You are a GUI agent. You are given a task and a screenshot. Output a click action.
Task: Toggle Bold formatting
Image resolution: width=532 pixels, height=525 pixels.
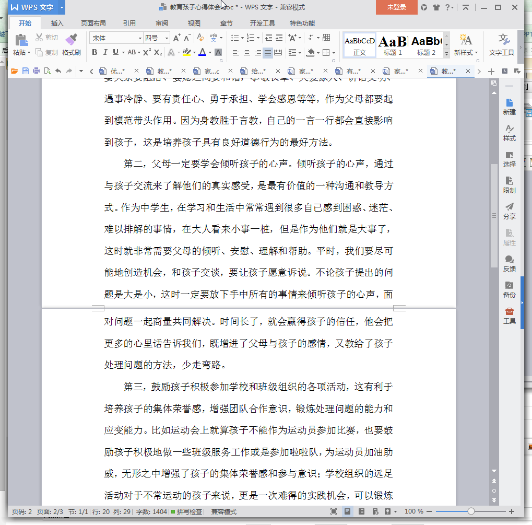[x=94, y=52]
